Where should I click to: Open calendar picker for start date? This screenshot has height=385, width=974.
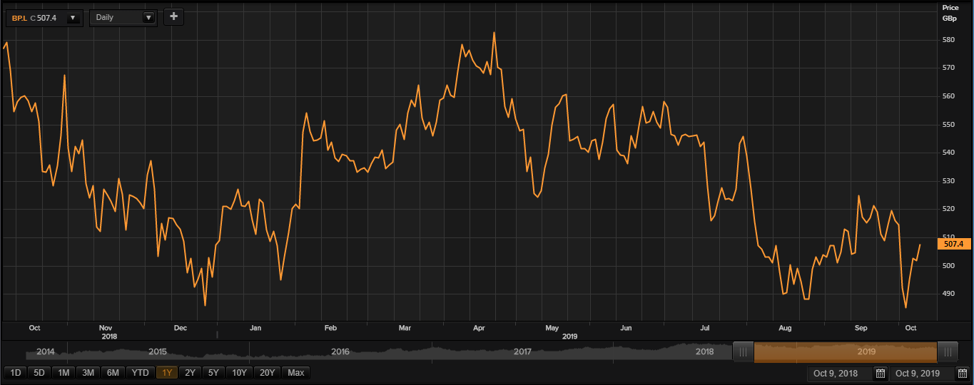coord(881,374)
